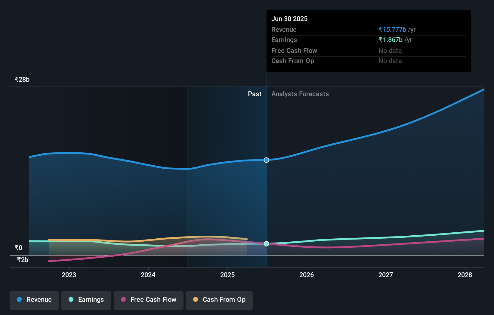The width and height of the screenshot is (494, 315).
Task: Click the ₹28b axis value label
Action: pyautogui.click(x=22, y=79)
